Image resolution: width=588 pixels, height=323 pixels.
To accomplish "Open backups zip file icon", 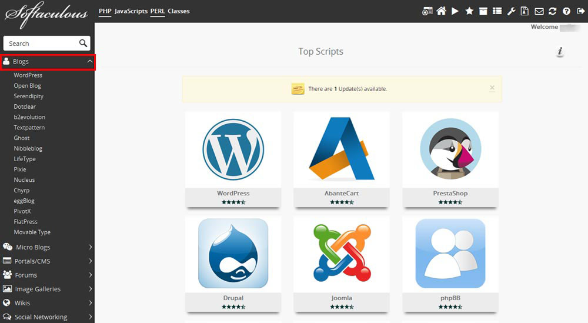I will click(x=524, y=11).
